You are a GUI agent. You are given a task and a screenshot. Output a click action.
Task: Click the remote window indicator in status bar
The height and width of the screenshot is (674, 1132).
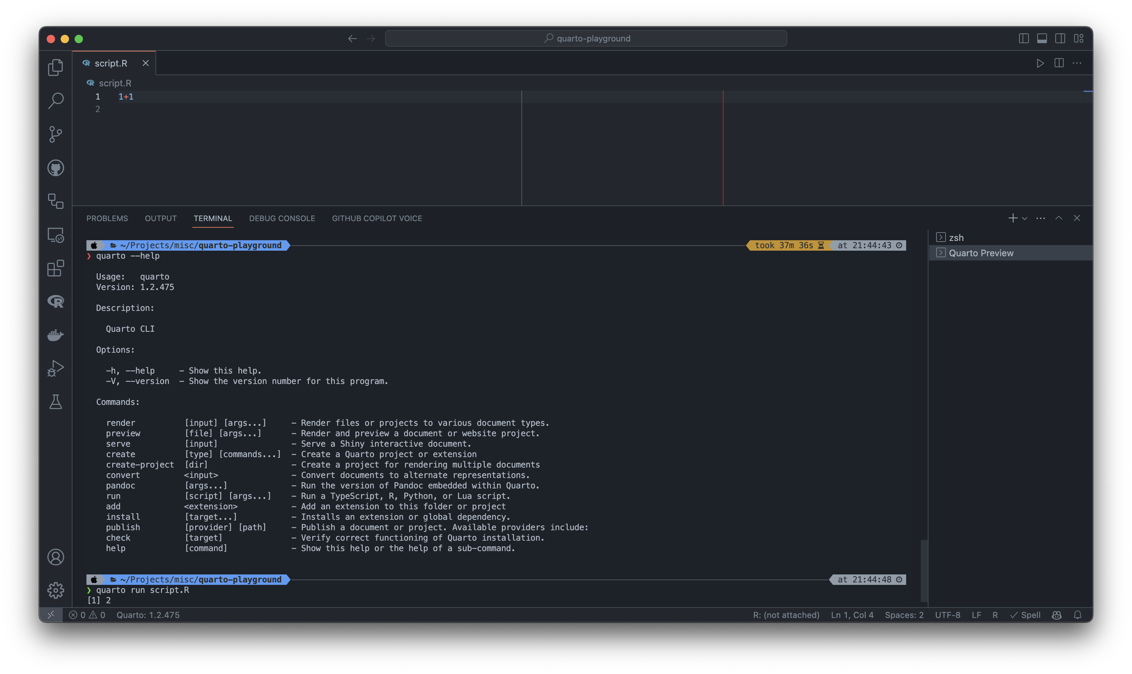point(51,614)
